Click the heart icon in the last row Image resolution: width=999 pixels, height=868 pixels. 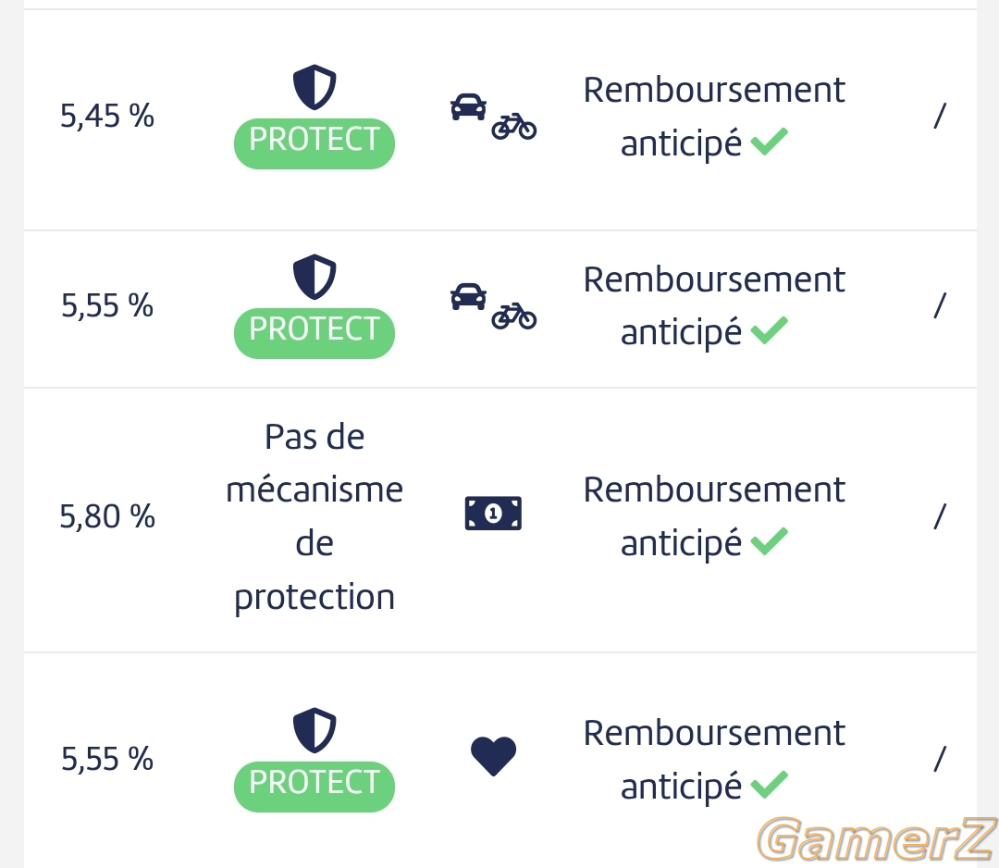(x=493, y=756)
